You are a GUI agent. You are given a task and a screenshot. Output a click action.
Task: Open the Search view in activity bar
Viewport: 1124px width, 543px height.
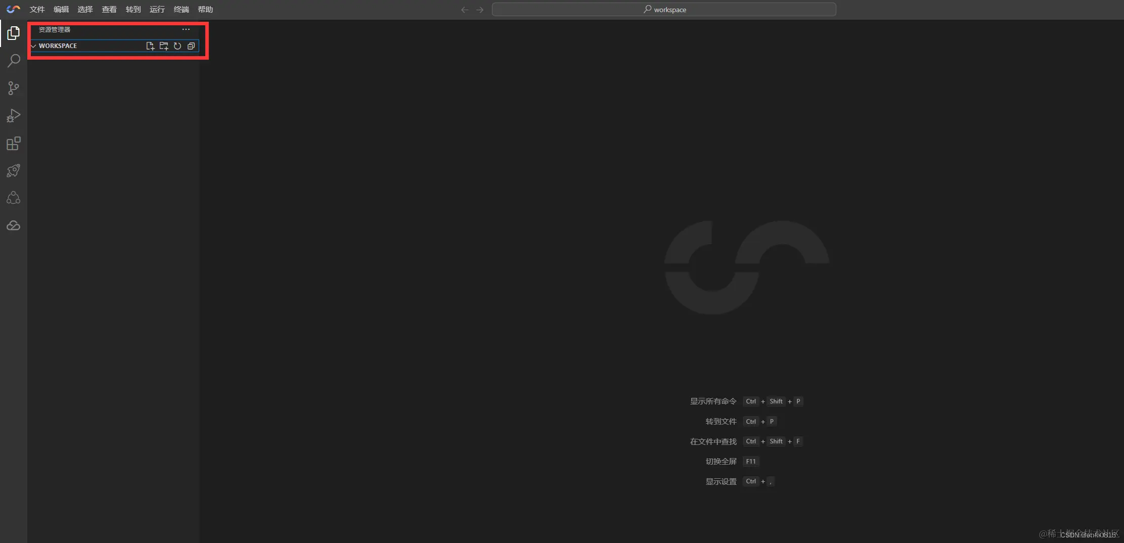click(x=14, y=61)
